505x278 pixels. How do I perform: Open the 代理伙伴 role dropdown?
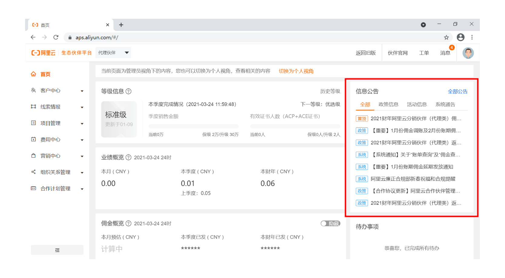coord(113,53)
